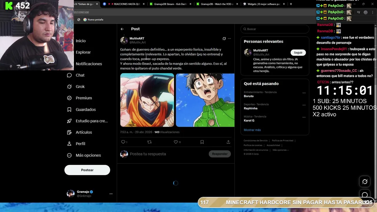Switch to the Widgets El mejor software tab

[264, 4]
